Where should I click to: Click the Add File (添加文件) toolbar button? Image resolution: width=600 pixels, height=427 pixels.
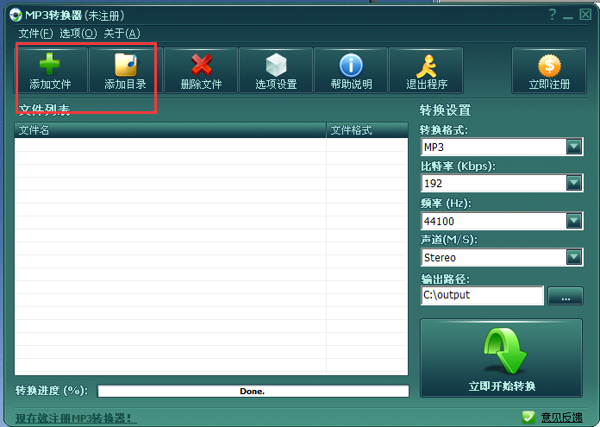(x=51, y=71)
